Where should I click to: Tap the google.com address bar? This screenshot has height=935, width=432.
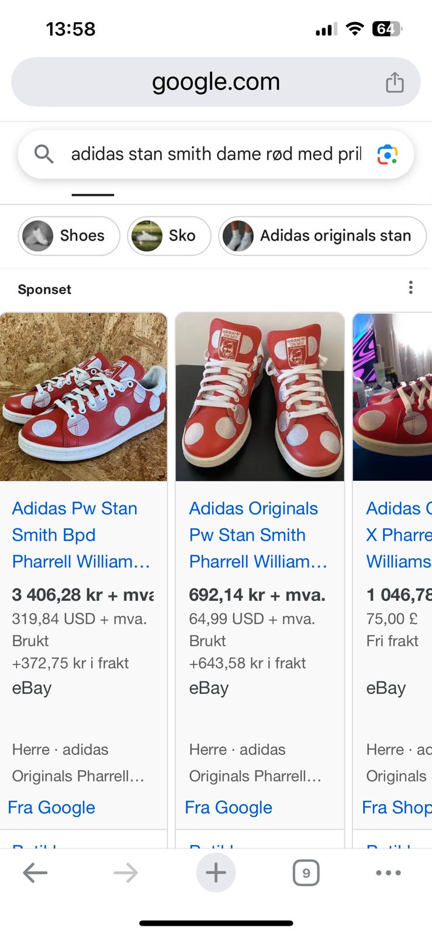coord(216,82)
